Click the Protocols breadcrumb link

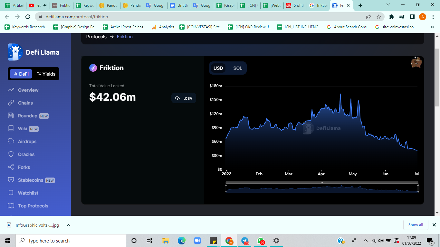pyautogui.click(x=96, y=37)
